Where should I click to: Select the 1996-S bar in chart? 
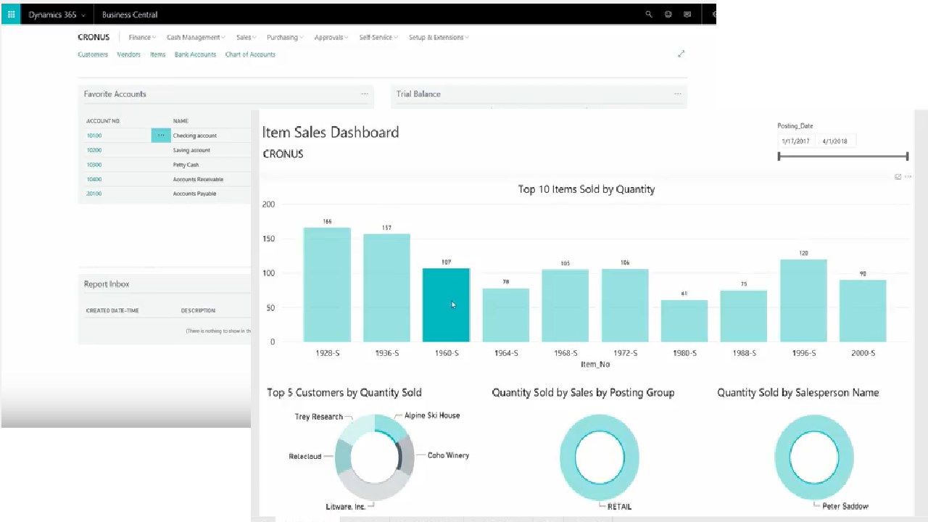[x=803, y=300]
